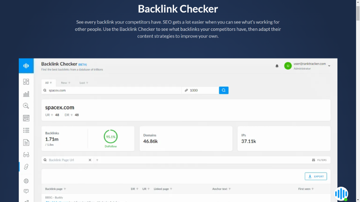This screenshot has height=202, width=360.
Task: Open the binoculars icon in sidebar
Action: (26, 155)
